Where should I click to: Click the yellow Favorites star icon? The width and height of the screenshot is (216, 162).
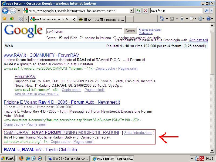(x=4, y=19)
